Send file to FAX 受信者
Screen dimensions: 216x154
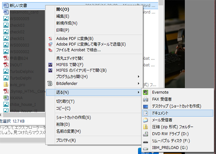178,99
